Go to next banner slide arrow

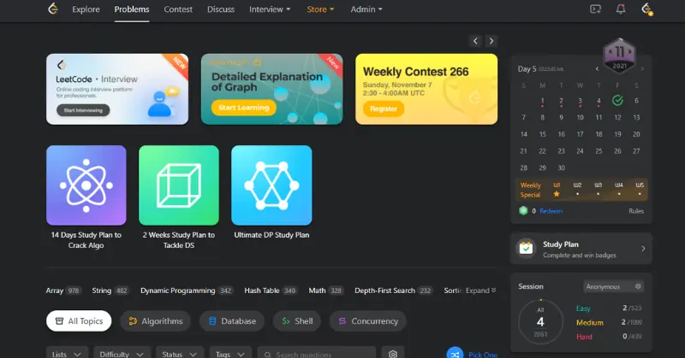[491, 41]
